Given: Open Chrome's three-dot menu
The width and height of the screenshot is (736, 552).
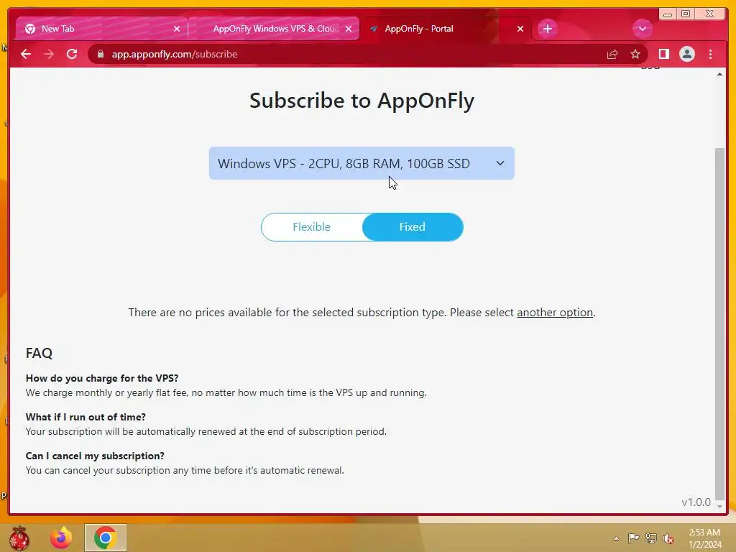Looking at the screenshot, I should (710, 54).
